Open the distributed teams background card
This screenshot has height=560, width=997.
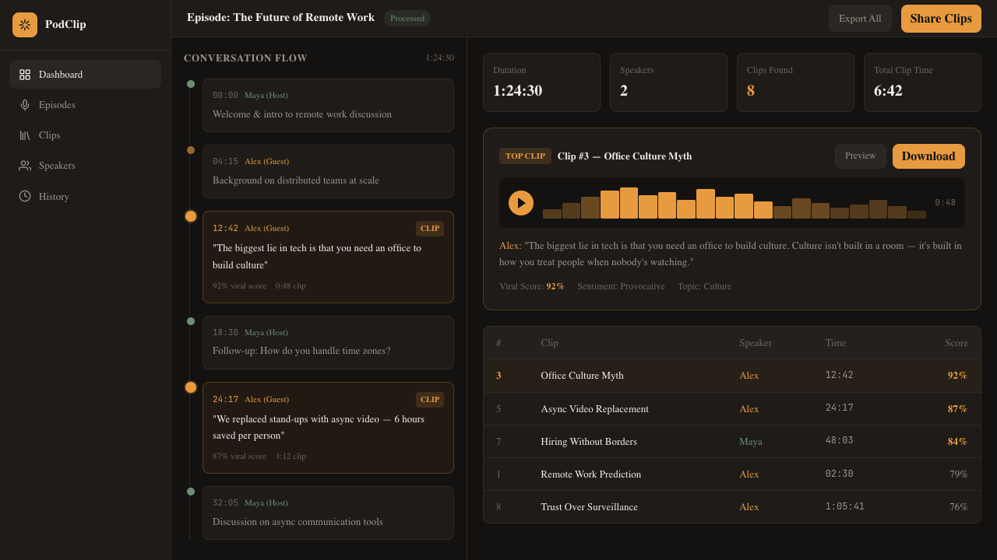point(328,171)
